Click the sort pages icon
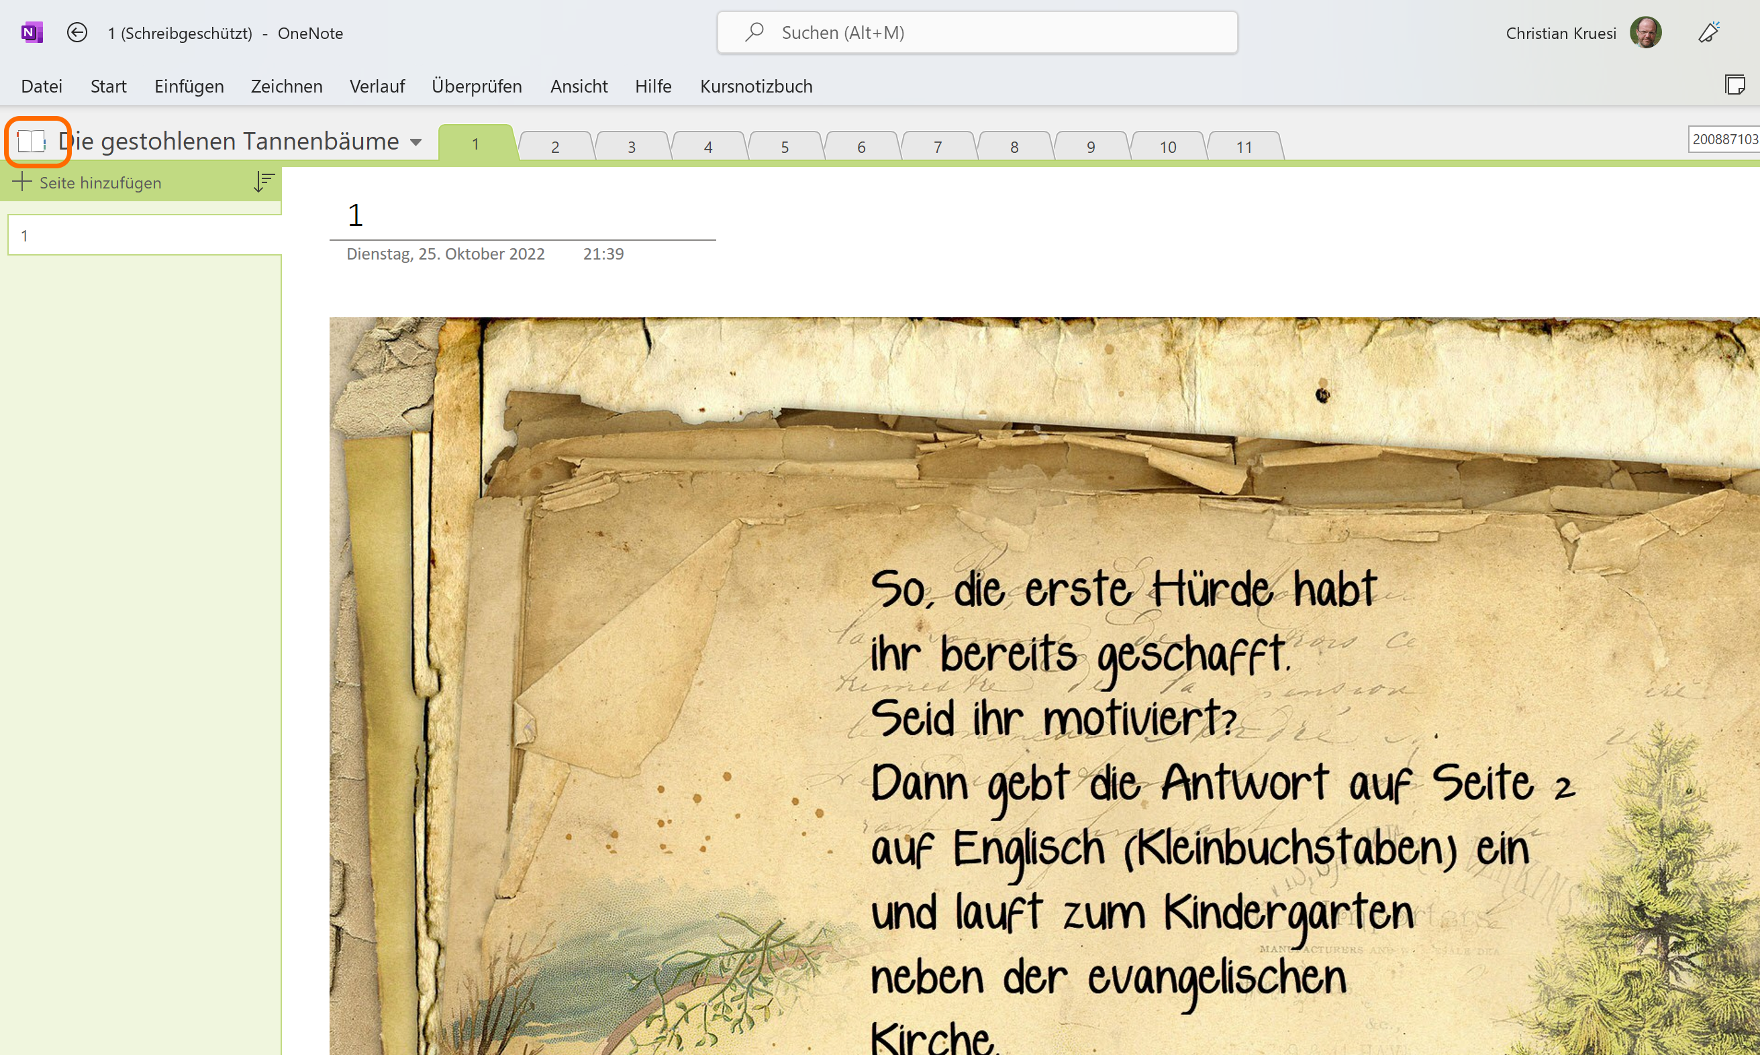This screenshot has height=1055, width=1760. pyautogui.click(x=264, y=182)
